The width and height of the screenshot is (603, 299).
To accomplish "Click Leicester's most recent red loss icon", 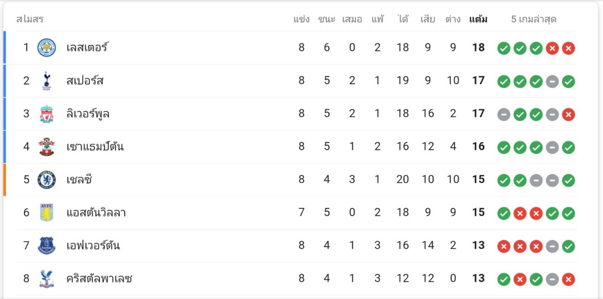I will pyautogui.click(x=568, y=48).
